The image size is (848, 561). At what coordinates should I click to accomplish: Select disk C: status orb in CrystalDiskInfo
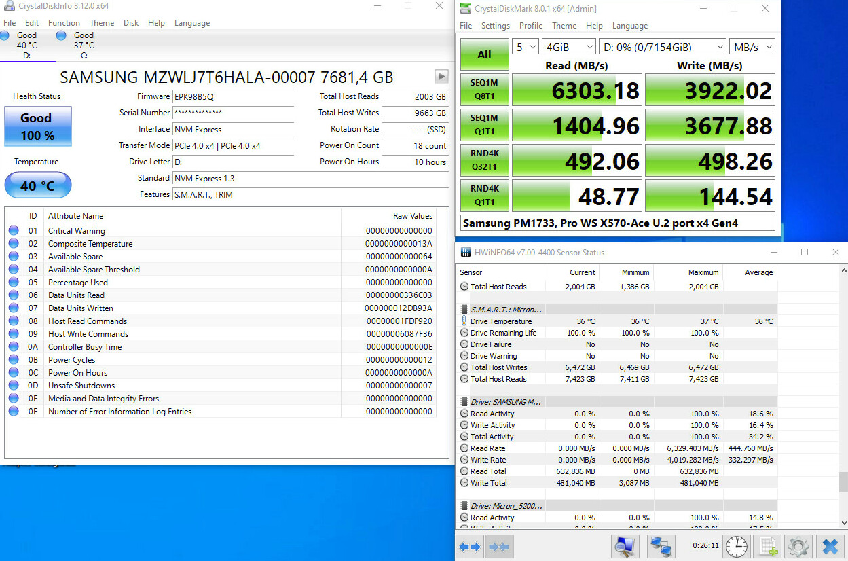(61, 35)
